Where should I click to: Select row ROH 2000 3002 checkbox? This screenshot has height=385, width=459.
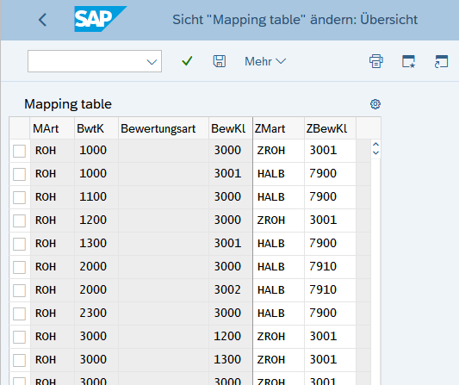click(19, 290)
